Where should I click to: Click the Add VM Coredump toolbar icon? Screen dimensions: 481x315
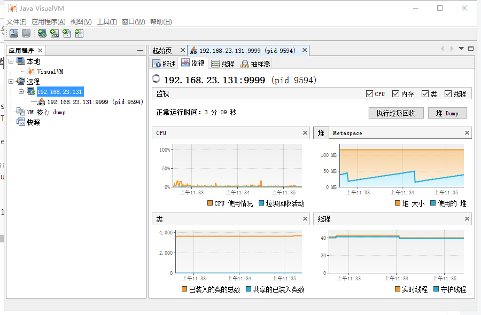(67, 34)
